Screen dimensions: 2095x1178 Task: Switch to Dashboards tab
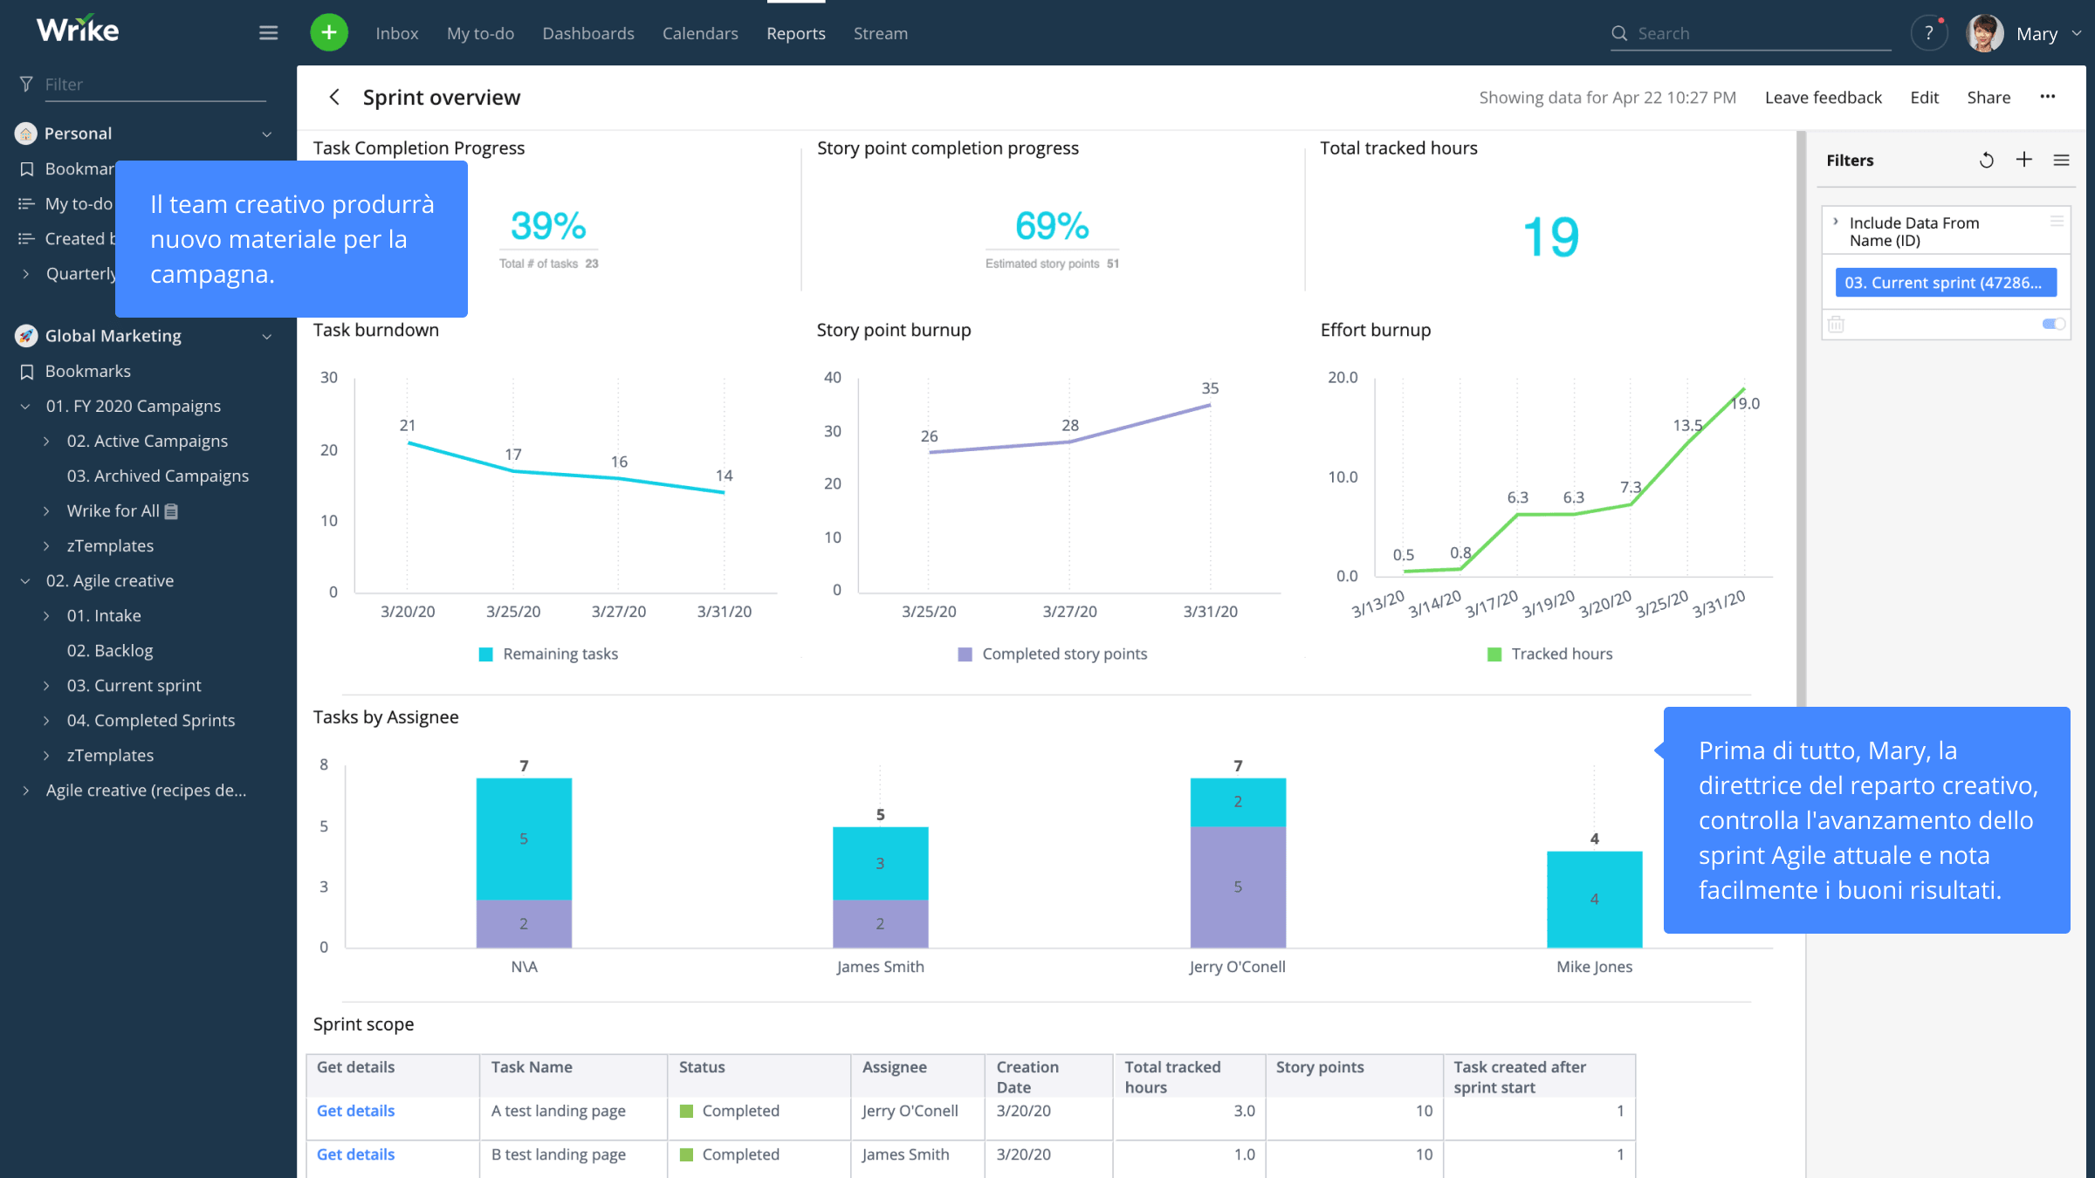[x=588, y=33]
